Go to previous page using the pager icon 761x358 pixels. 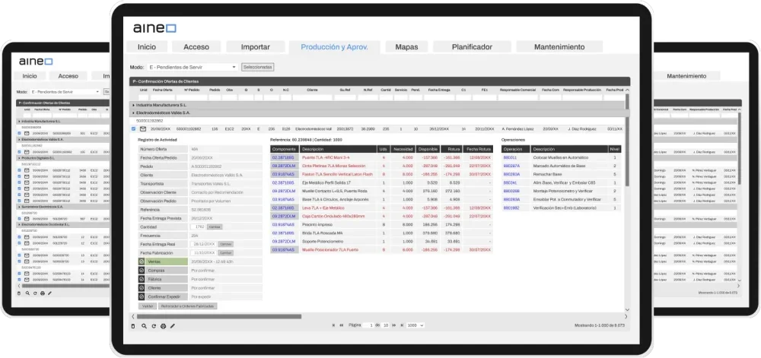(342, 325)
